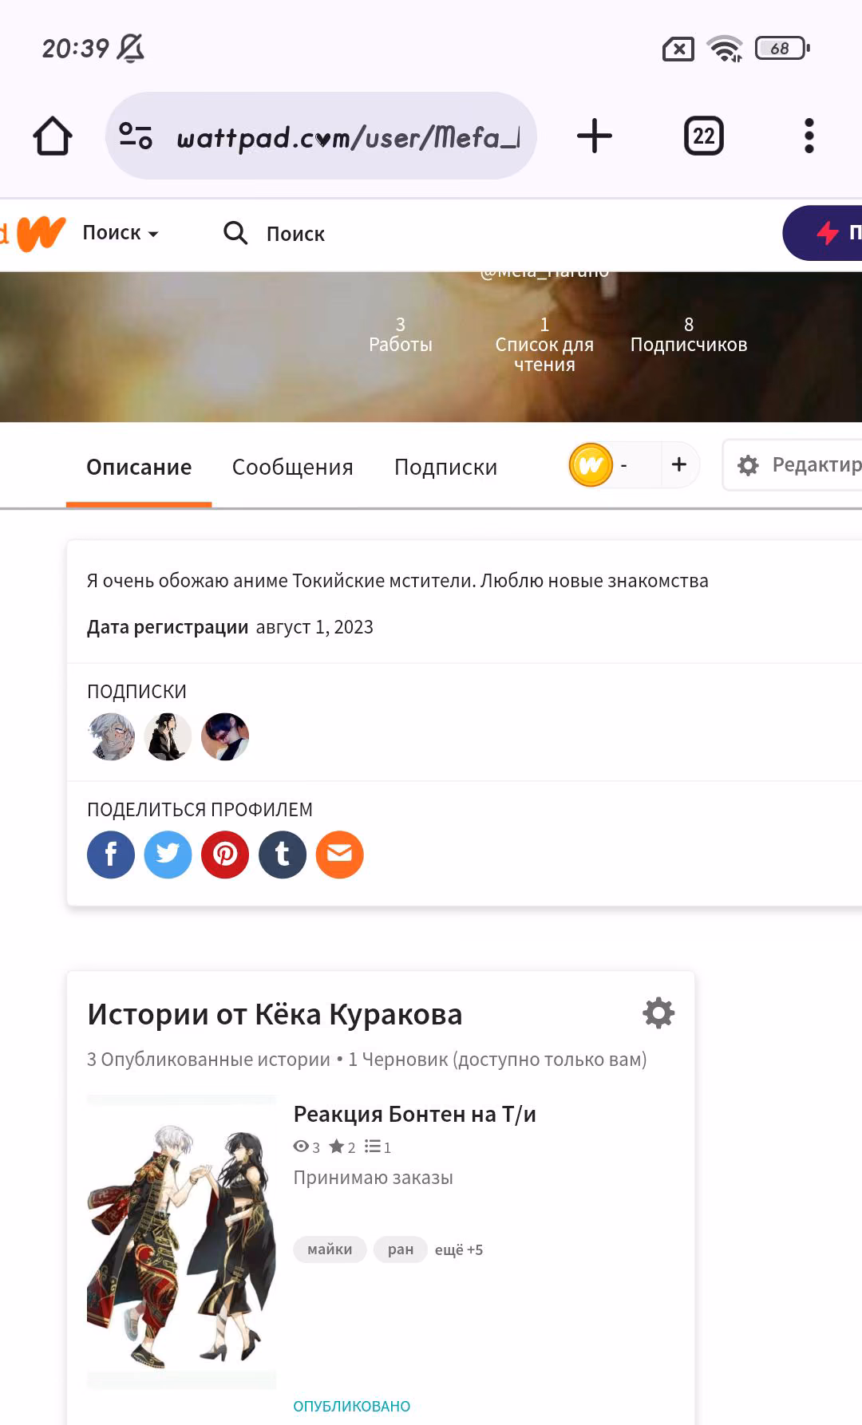Click the Редактировать profile button

(793, 465)
